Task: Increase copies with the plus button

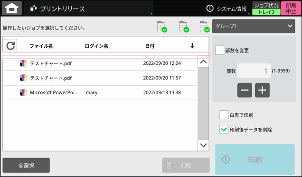Action: tap(262, 90)
